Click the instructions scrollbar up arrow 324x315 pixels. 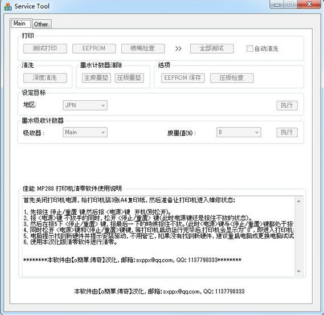(298, 201)
